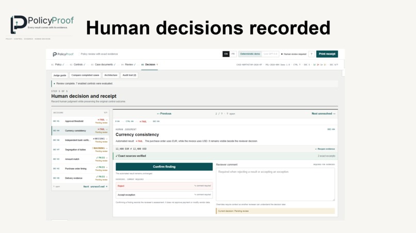Select the Independent bank verification row
This screenshot has width=416, height=233.
coord(80,140)
